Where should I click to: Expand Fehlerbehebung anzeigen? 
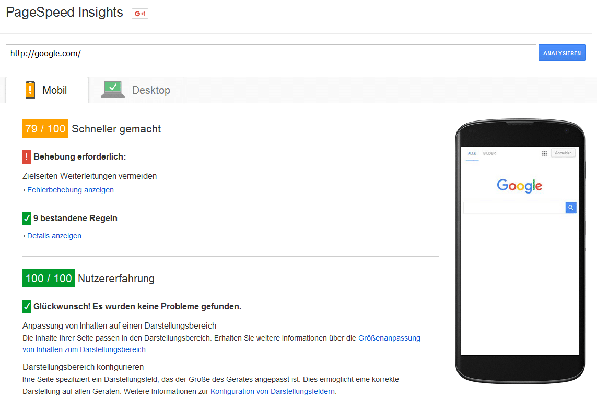coord(70,190)
